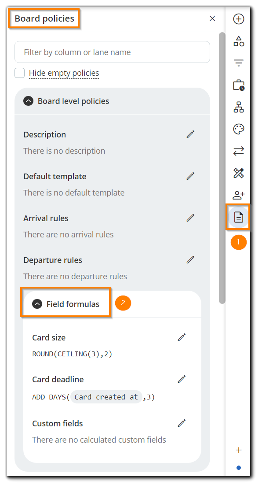Edit the Card deadline formula
This screenshot has width=262, height=488.
pyautogui.click(x=182, y=379)
